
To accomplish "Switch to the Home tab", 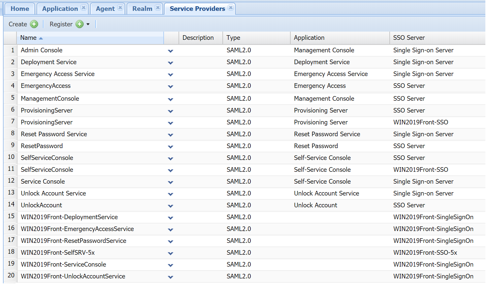I will pos(20,9).
